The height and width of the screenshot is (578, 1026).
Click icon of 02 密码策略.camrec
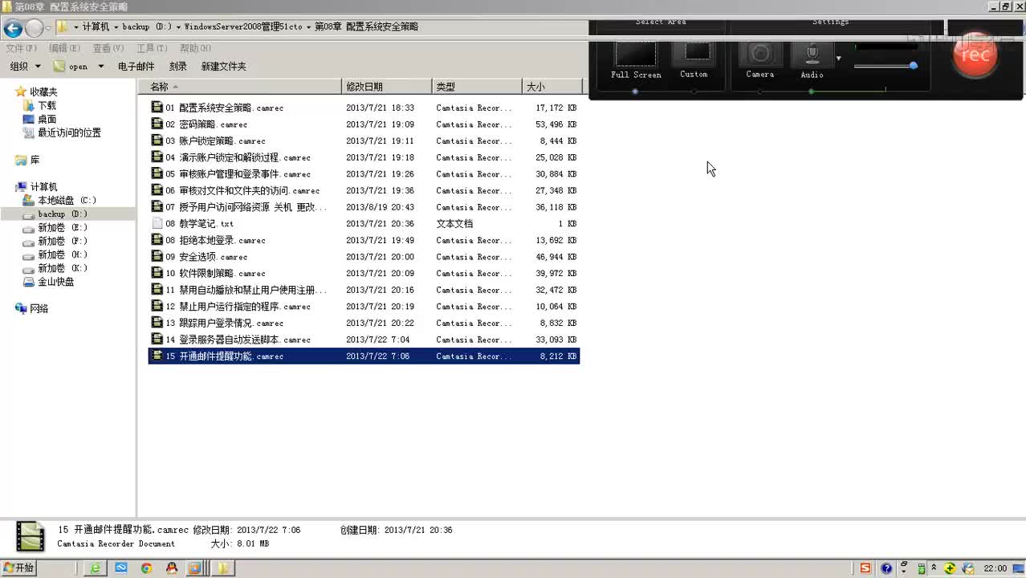coord(157,124)
